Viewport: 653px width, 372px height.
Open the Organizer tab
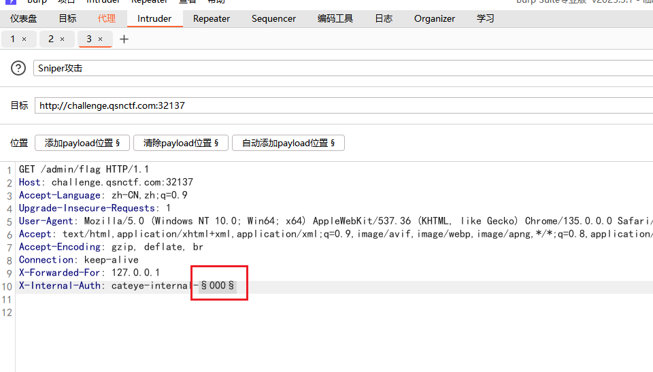(x=435, y=19)
